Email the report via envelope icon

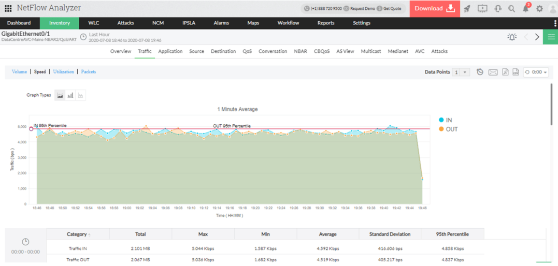click(493, 72)
